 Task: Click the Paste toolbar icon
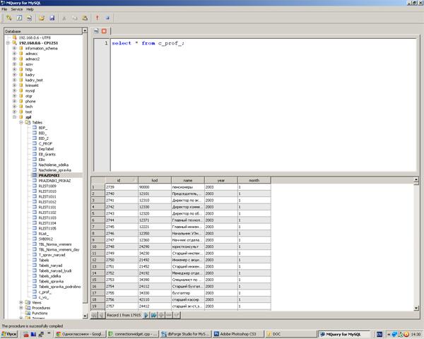tap(85, 18)
